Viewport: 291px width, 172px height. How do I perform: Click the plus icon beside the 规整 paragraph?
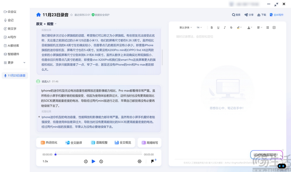coord(39,117)
